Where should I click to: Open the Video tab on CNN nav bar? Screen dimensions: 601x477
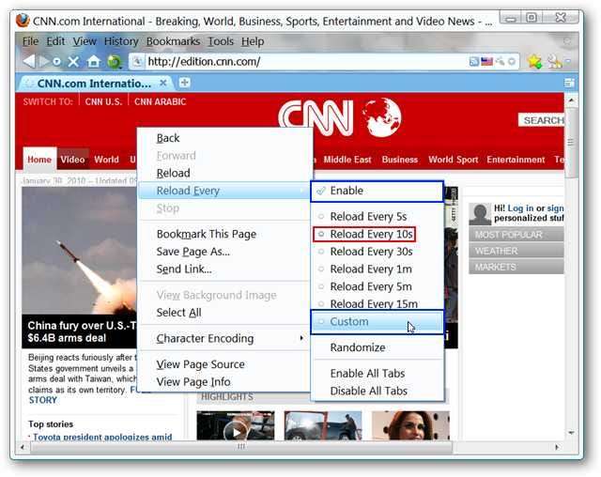click(x=72, y=159)
